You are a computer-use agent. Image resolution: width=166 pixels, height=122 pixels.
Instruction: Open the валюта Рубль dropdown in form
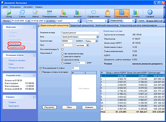coord(97,41)
